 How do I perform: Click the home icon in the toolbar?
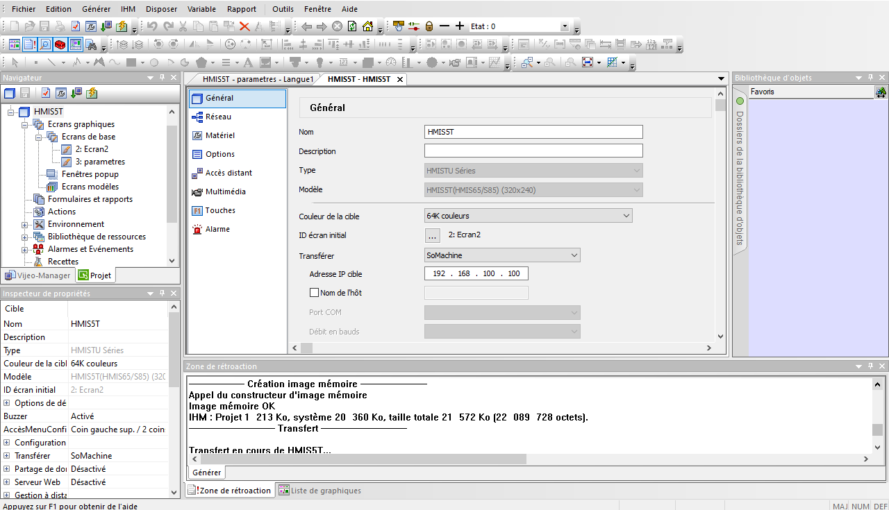point(367,26)
